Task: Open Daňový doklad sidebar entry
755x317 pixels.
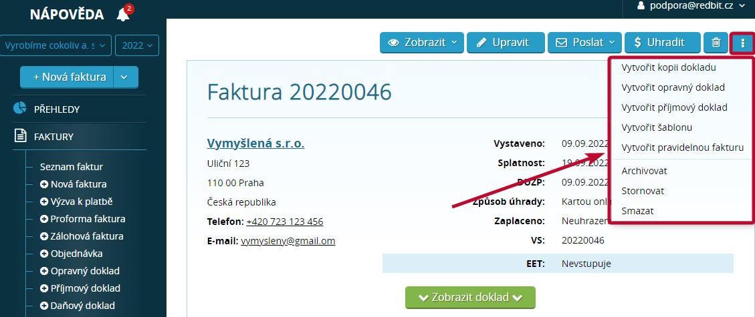Action: pos(83,306)
